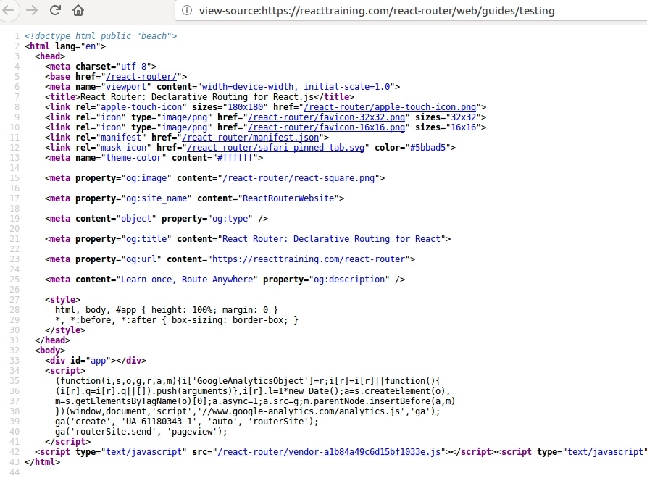Viewport: 647px width, 494px height.
Task: Click the div id="app" line
Action: point(96,361)
